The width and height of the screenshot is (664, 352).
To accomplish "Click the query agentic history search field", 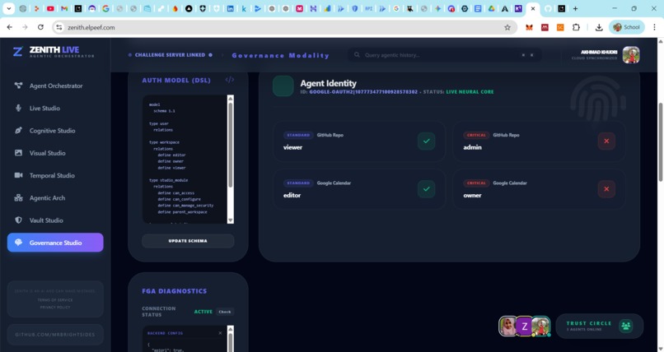I will [444, 55].
